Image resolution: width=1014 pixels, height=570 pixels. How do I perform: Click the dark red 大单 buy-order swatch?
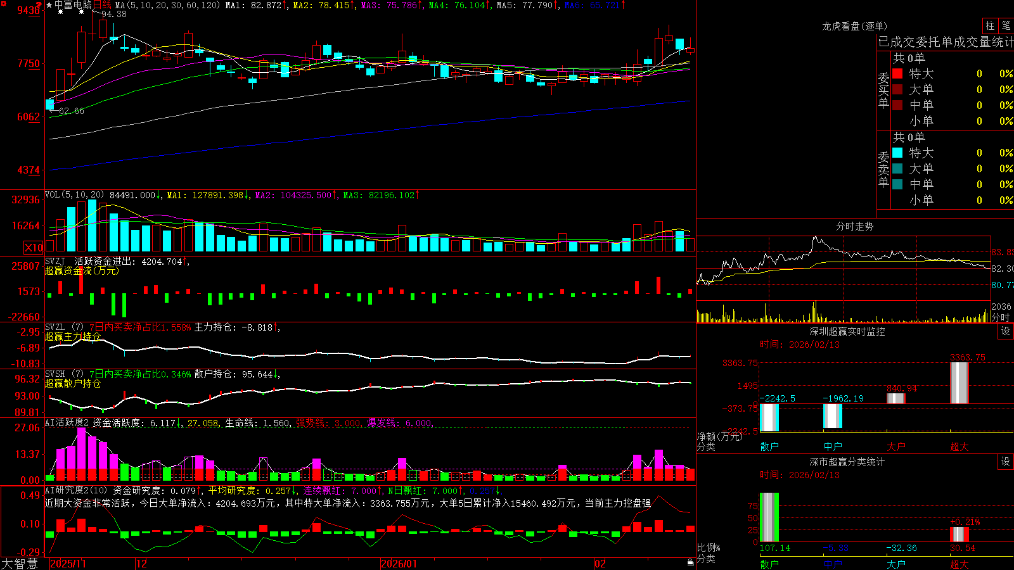(897, 89)
